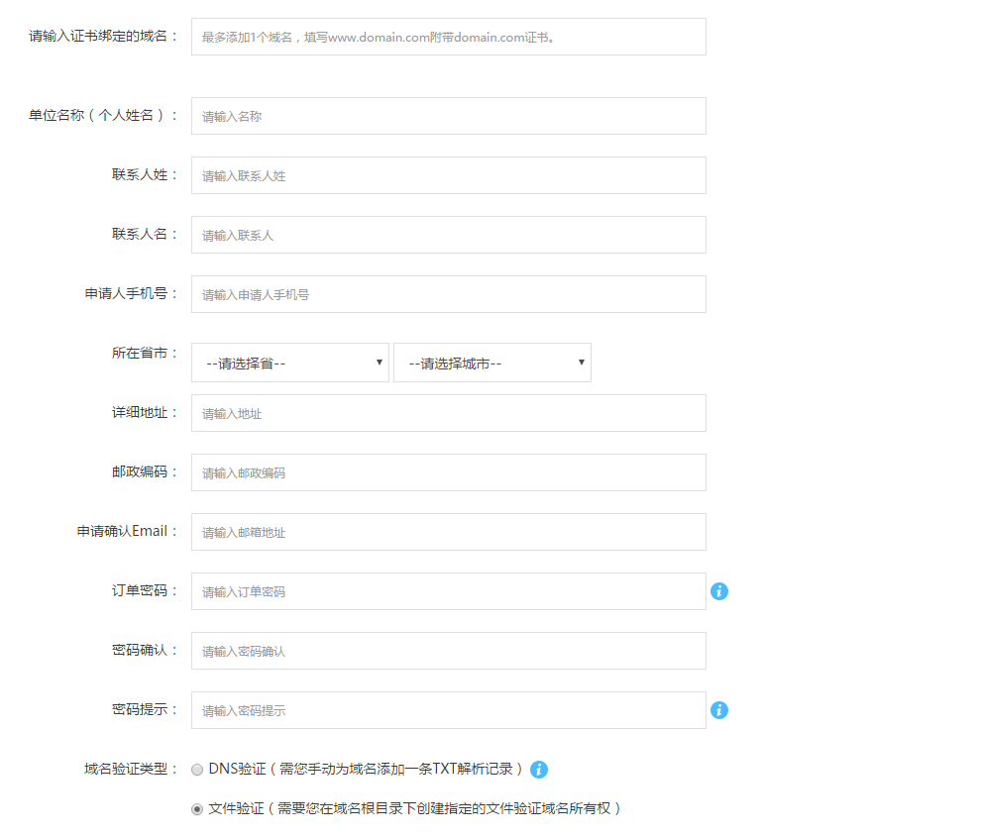This screenshot has height=835, width=982.
Task: Focus the certificate domain name input
Action: click(449, 37)
